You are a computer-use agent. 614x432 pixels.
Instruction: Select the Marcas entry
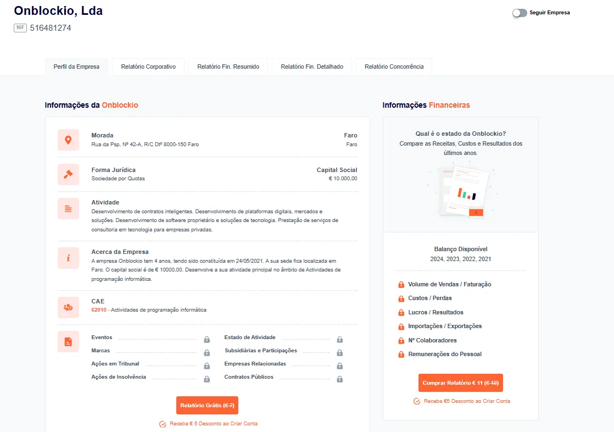tap(101, 351)
